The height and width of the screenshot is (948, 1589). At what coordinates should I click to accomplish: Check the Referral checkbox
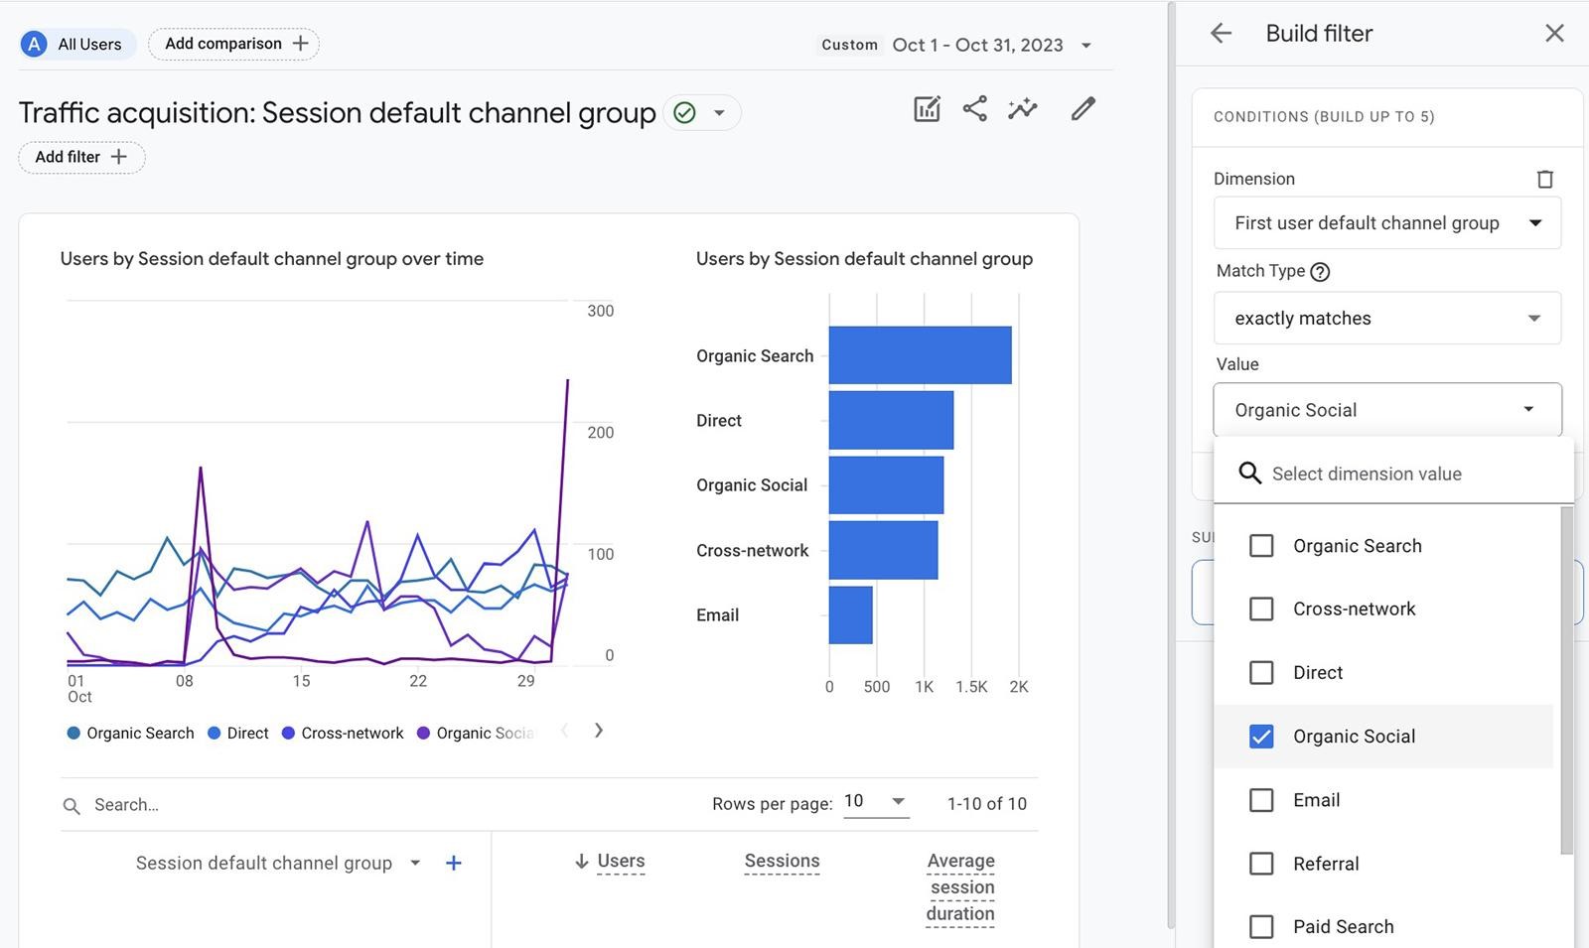pos(1261,864)
